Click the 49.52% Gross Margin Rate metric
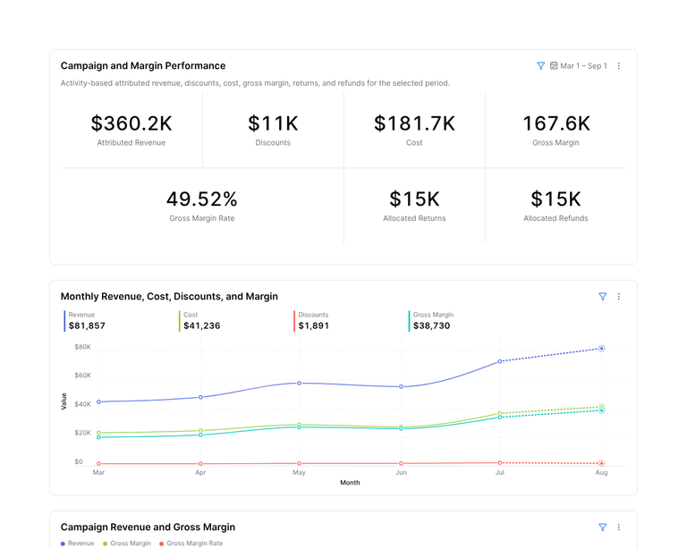 [202, 206]
